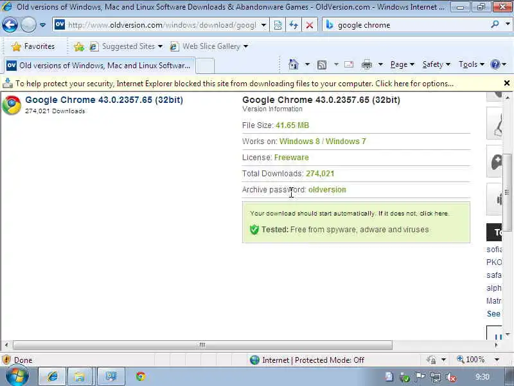Click the horizontal scrollbar thumb

pyautogui.click(x=202, y=345)
